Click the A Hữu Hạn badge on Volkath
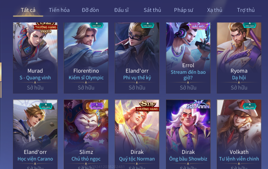The image size is (268, 169). pos(249,106)
